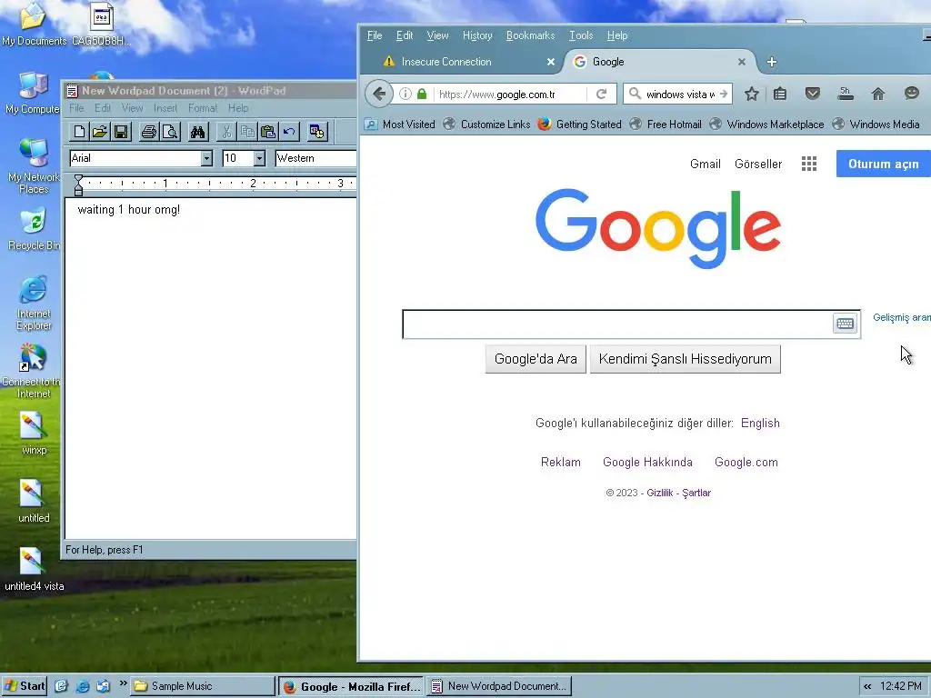Open Sample Music taskbar button
The image size is (931, 698).
coord(203,686)
